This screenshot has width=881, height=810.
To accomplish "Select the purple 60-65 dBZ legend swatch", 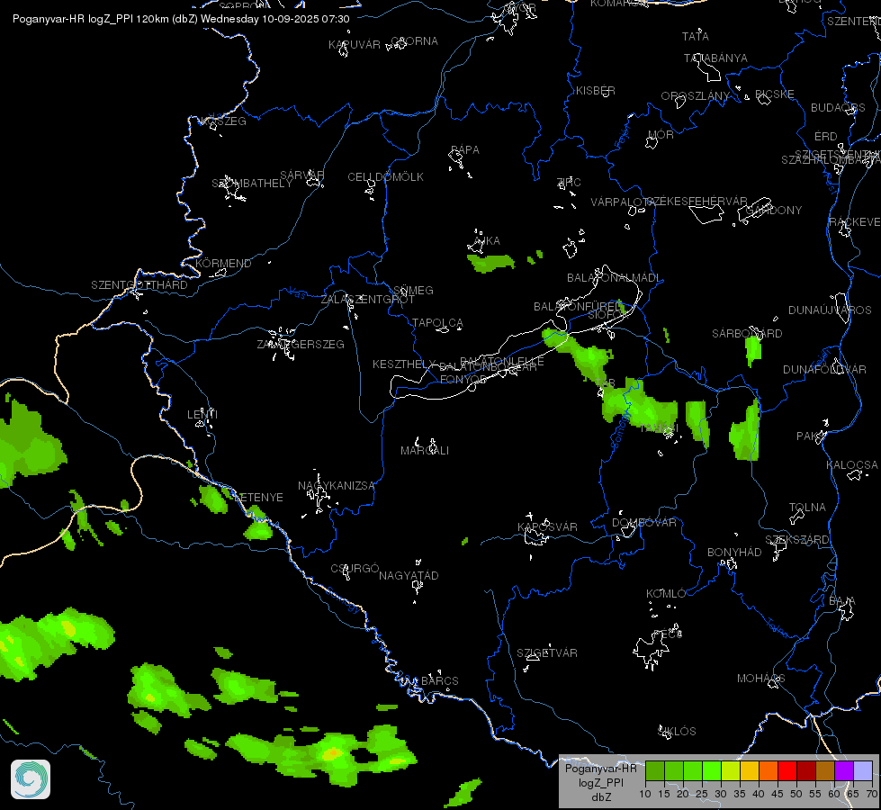I will coord(844,771).
